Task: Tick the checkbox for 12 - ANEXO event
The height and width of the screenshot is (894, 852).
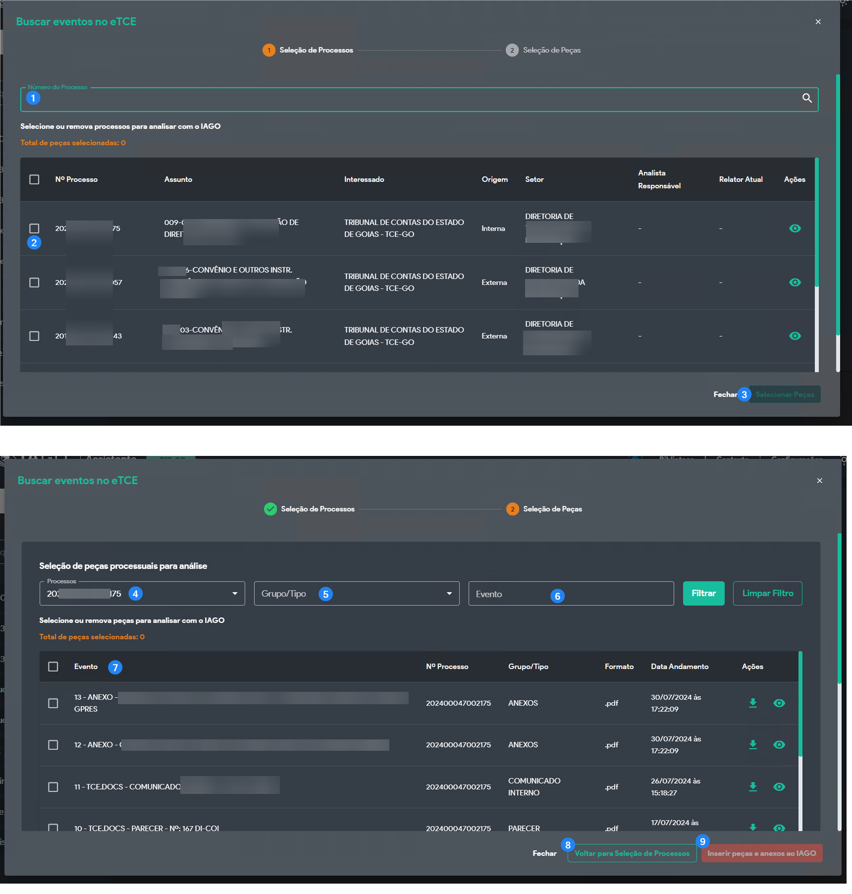Action: pyautogui.click(x=53, y=745)
